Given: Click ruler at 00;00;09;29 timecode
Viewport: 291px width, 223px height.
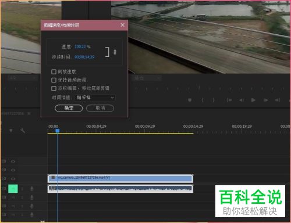Looking at the screenshot, I should point(145,127).
